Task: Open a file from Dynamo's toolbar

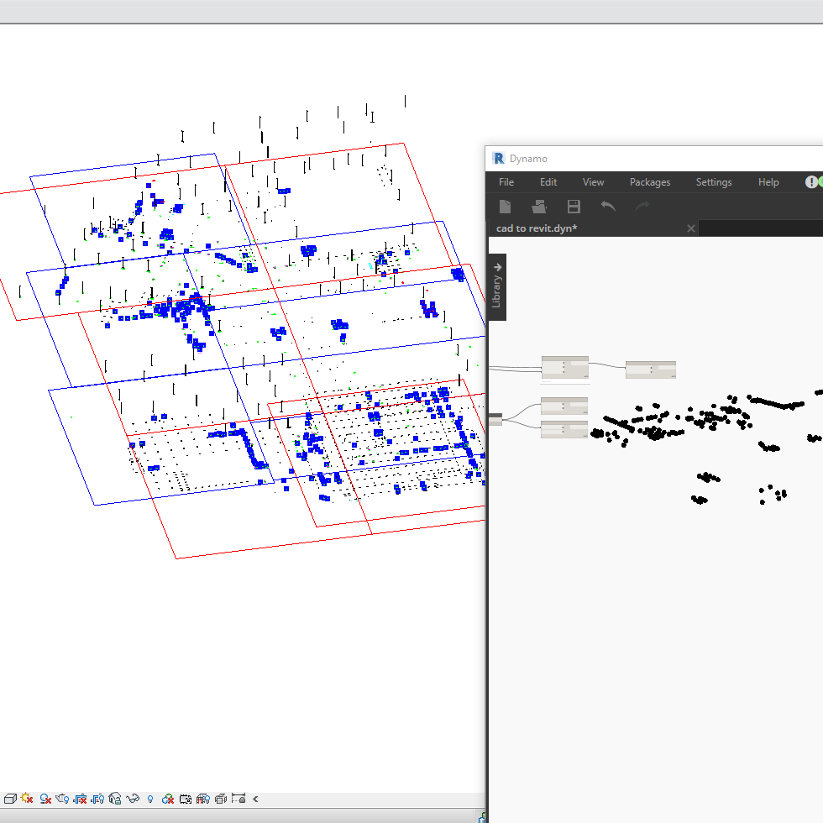Action: pos(539,206)
